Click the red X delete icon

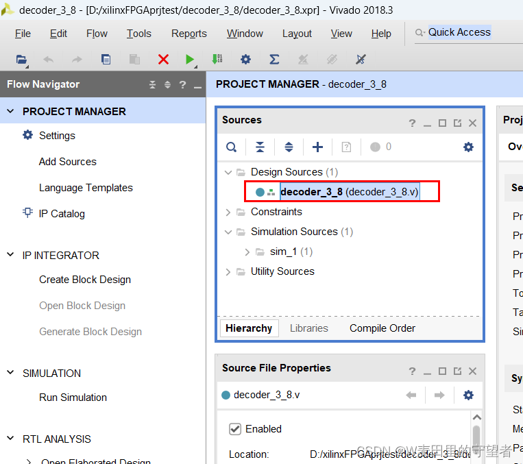pos(163,60)
